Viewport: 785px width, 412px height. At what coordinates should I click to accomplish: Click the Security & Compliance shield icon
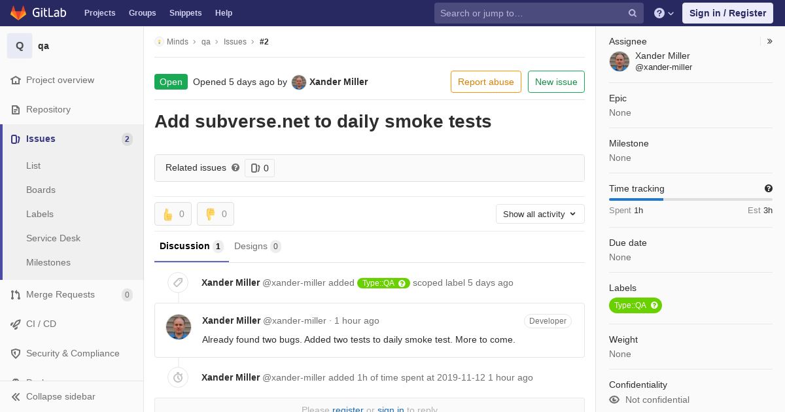pos(16,353)
